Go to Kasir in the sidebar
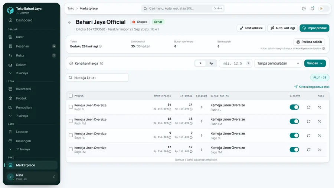This screenshot has height=188, width=334. tap(31, 37)
